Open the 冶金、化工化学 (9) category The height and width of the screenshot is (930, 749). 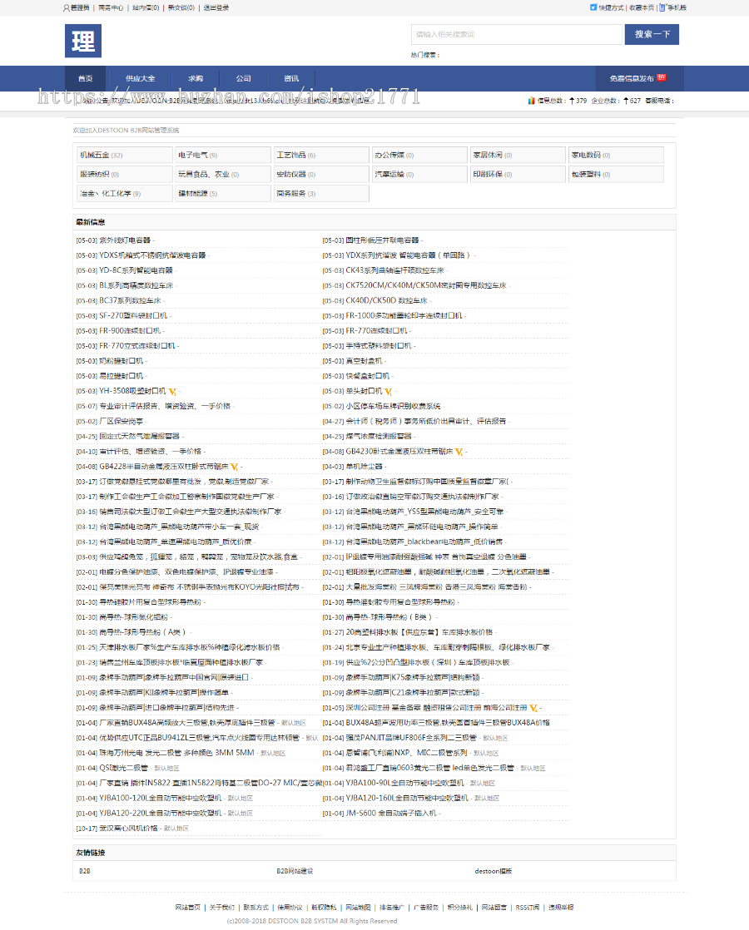click(x=123, y=193)
